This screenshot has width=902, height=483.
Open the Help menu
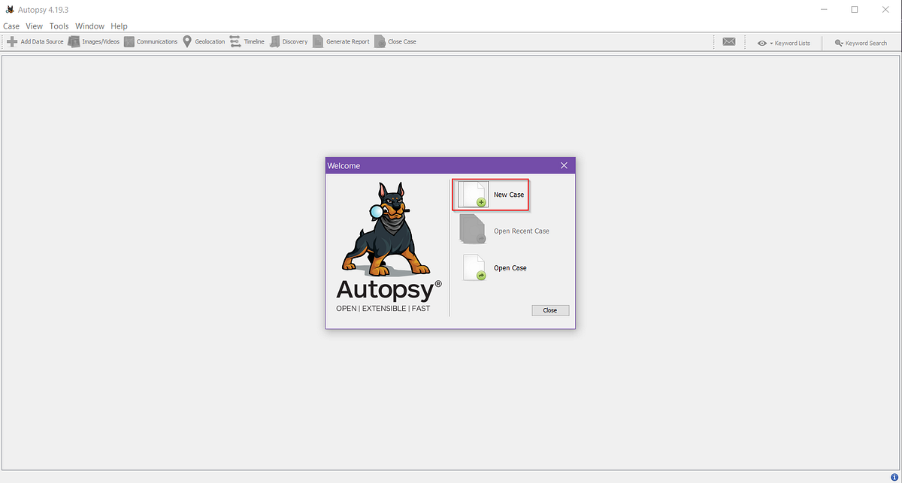click(120, 26)
